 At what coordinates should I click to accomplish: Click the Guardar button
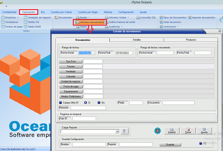(170, 145)
